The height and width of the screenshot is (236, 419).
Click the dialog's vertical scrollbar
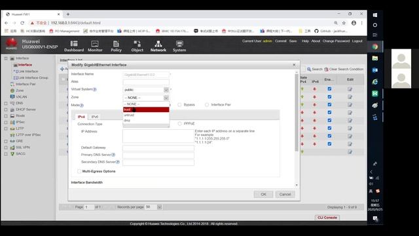click(x=297, y=113)
